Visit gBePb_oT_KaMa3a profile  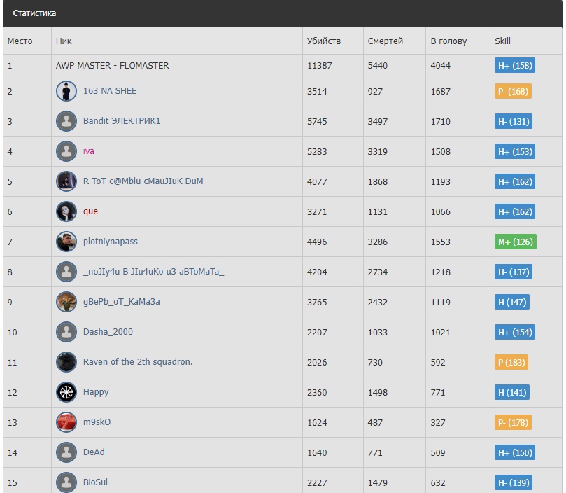click(x=122, y=301)
